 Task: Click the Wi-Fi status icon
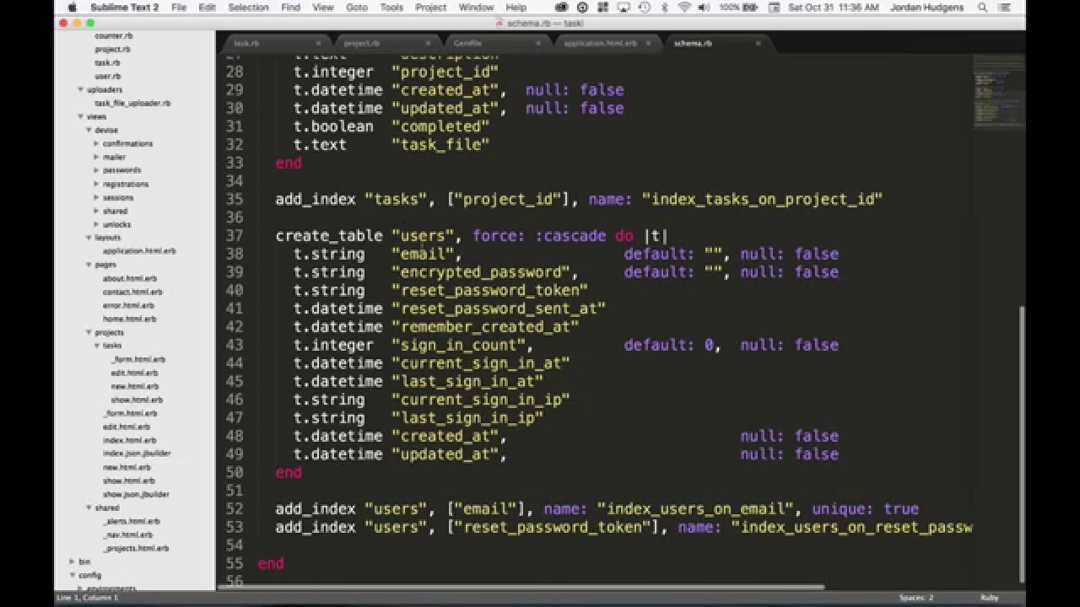[x=683, y=7]
